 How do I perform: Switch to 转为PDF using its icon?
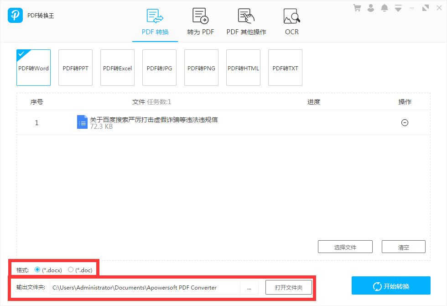201,17
